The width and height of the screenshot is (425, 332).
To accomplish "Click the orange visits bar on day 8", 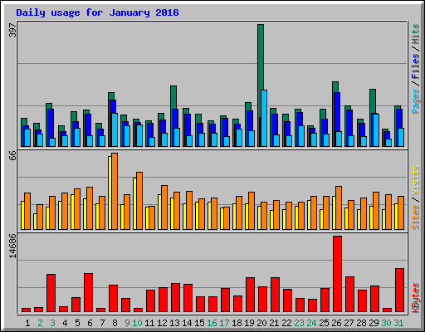I will click(x=115, y=191).
